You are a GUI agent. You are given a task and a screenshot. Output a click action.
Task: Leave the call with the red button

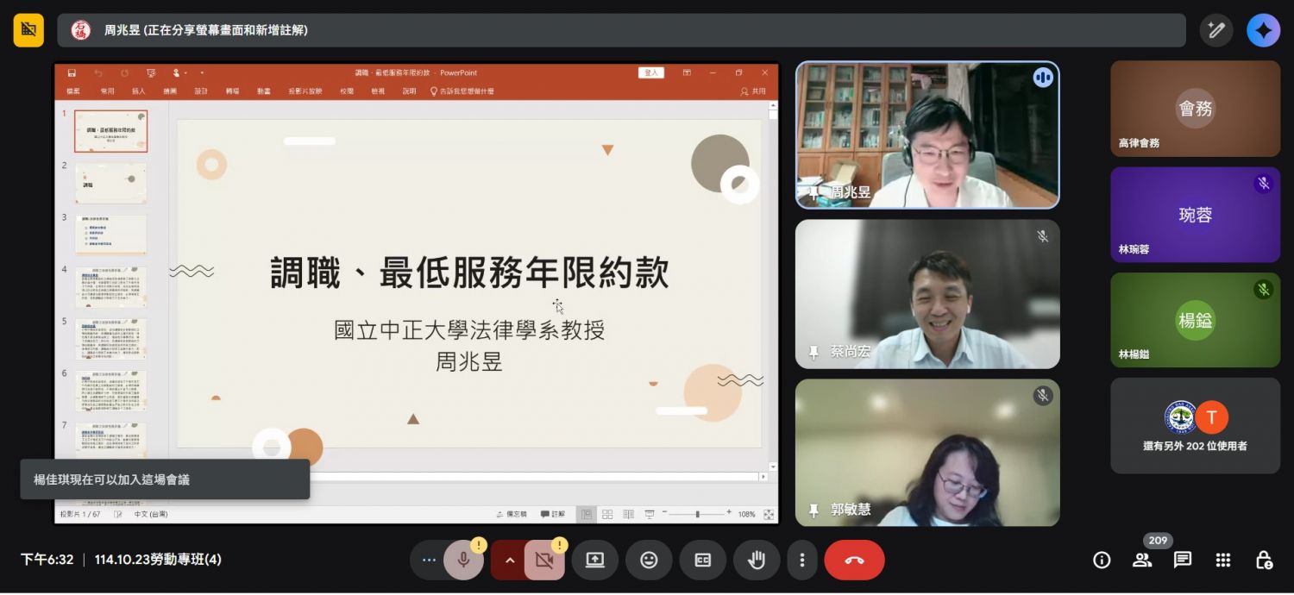(854, 561)
